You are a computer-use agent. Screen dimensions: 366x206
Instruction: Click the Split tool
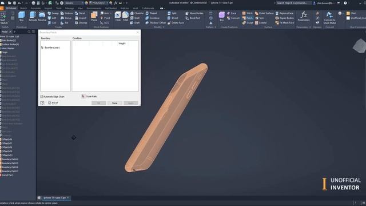click(172, 13)
